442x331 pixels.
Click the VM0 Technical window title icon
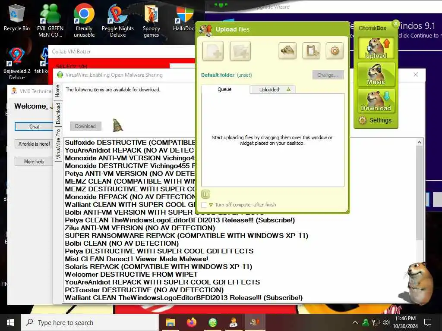(x=14, y=91)
